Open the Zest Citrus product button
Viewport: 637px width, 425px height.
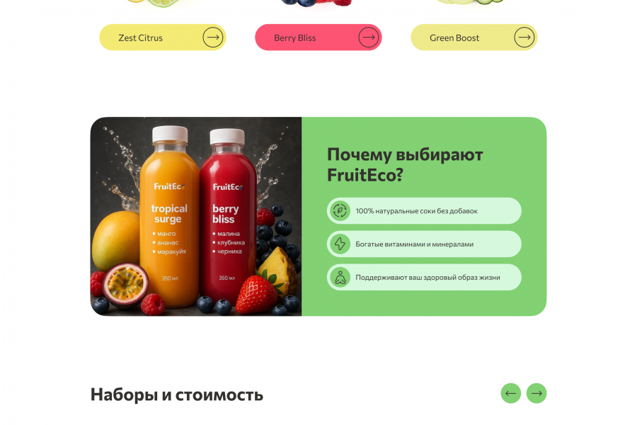[163, 38]
